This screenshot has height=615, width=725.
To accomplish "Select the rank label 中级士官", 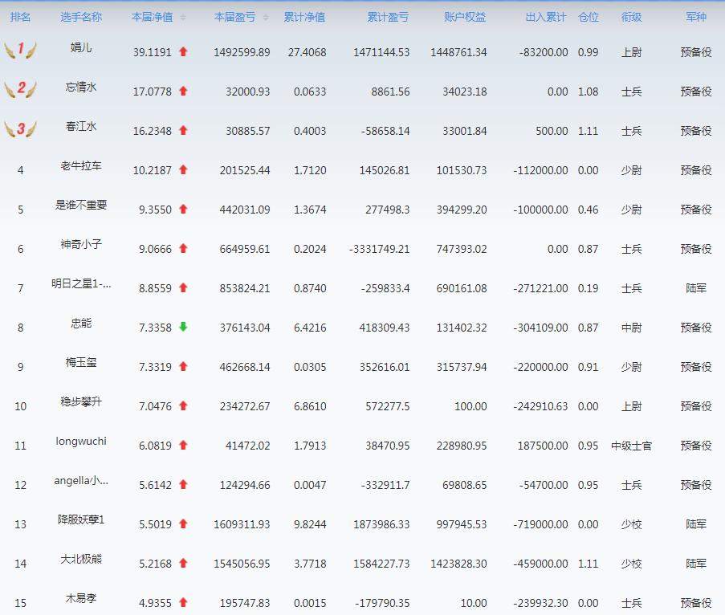I will click(631, 446).
